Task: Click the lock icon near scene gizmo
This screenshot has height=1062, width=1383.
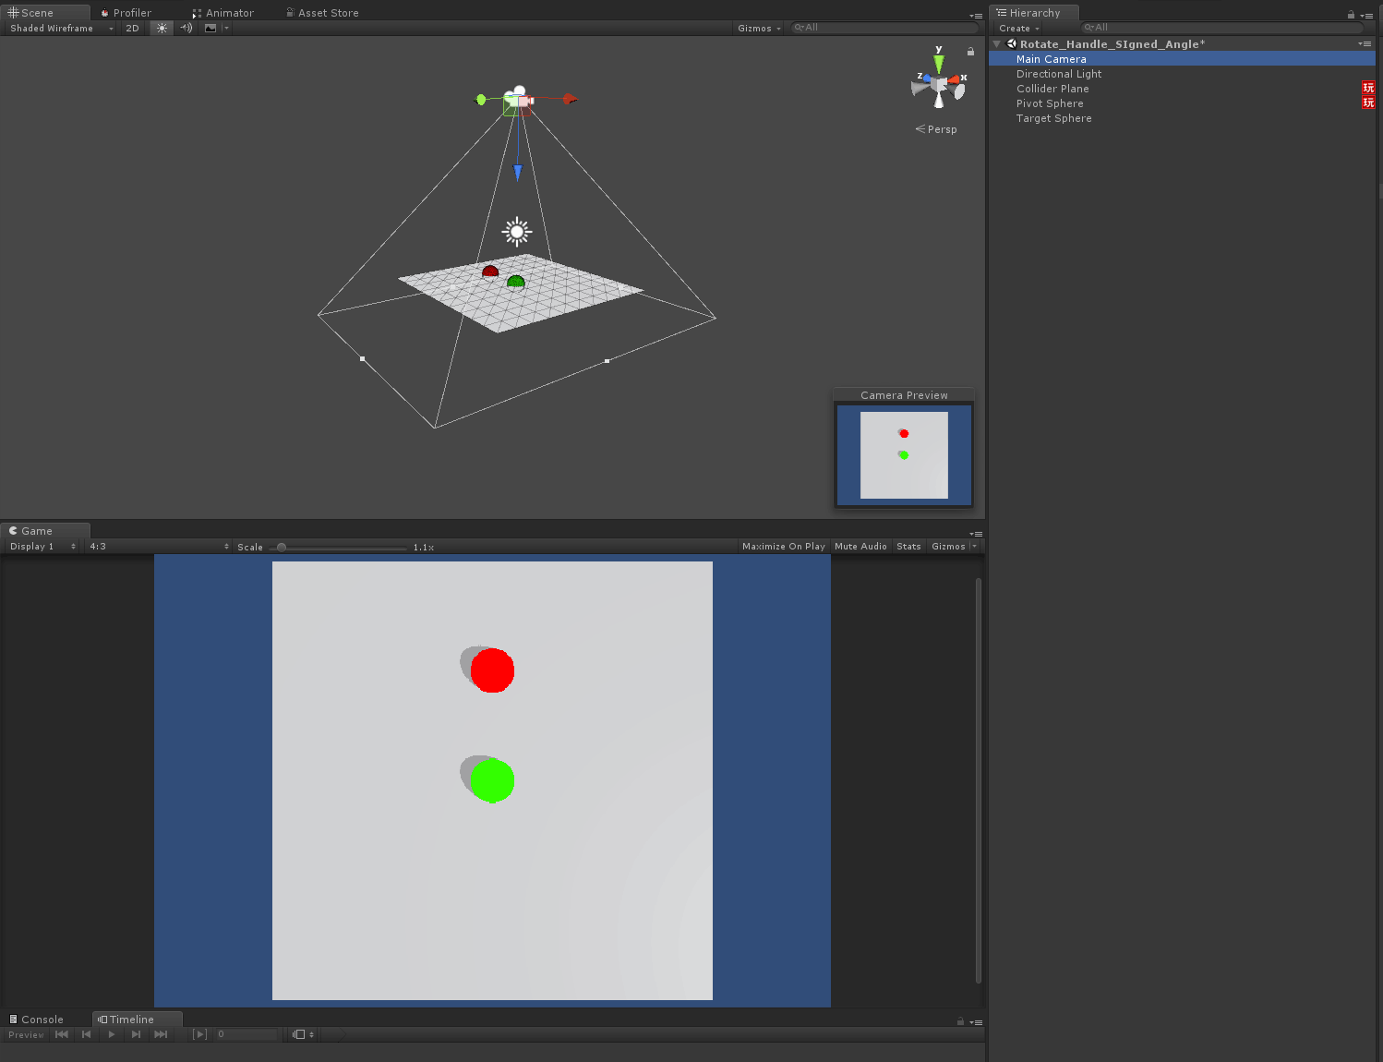Action: tap(970, 52)
